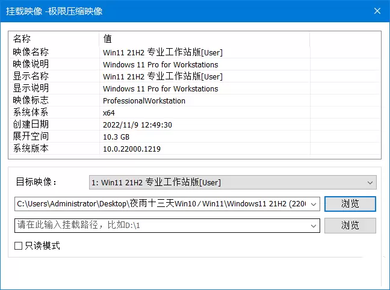Image resolution: width=390 pixels, height=290 pixels.
Task: Expand the image file path dropdown arrow
Action: click(x=314, y=204)
